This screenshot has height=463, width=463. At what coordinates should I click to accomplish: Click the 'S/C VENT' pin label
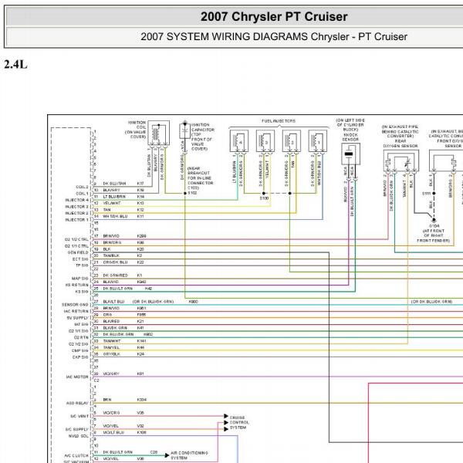(x=79, y=416)
